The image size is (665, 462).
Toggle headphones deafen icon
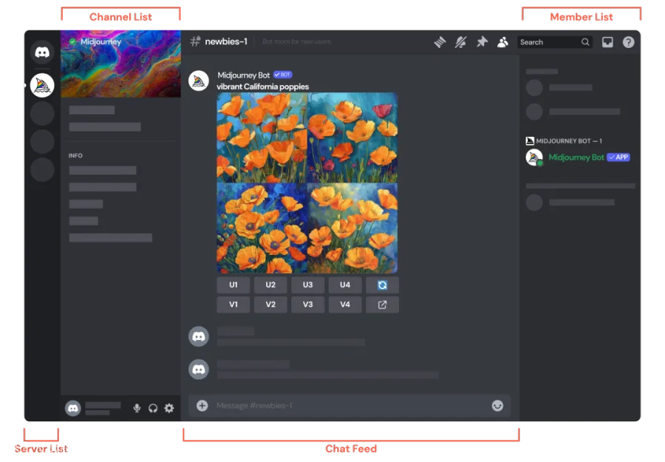click(x=153, y=408)
